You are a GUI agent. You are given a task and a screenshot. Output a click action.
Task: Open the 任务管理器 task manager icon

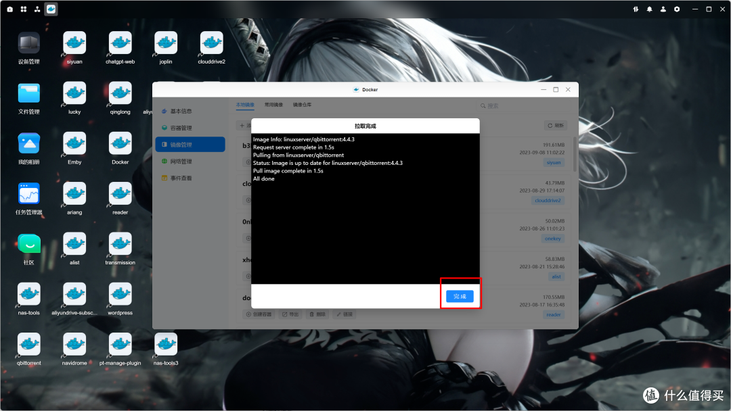pyautogui.click(x=29, y=199)
